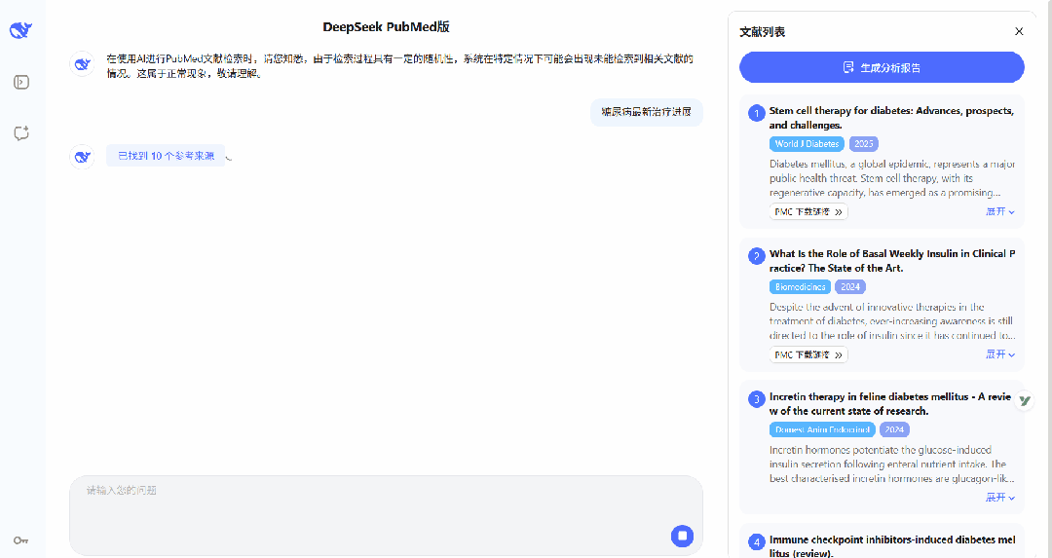1052x558 pixels.
Task: Close the 文献列表 panel
Action: (1019, 31)
